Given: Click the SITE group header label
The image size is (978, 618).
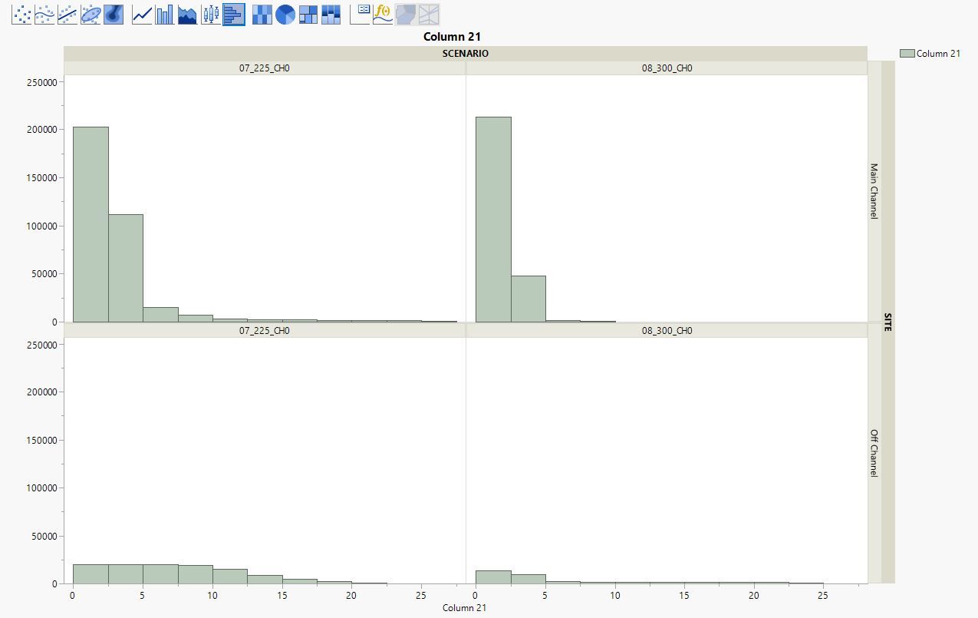Looking at the screenshot, I should [x=888, y=322].
